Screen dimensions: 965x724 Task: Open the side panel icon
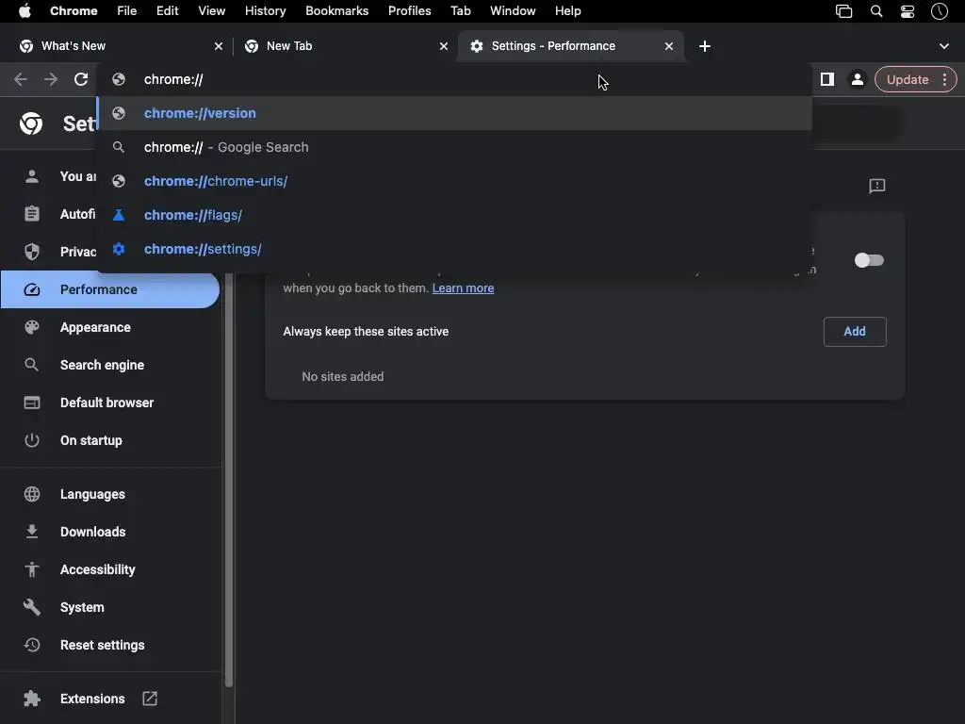point(827,79)
